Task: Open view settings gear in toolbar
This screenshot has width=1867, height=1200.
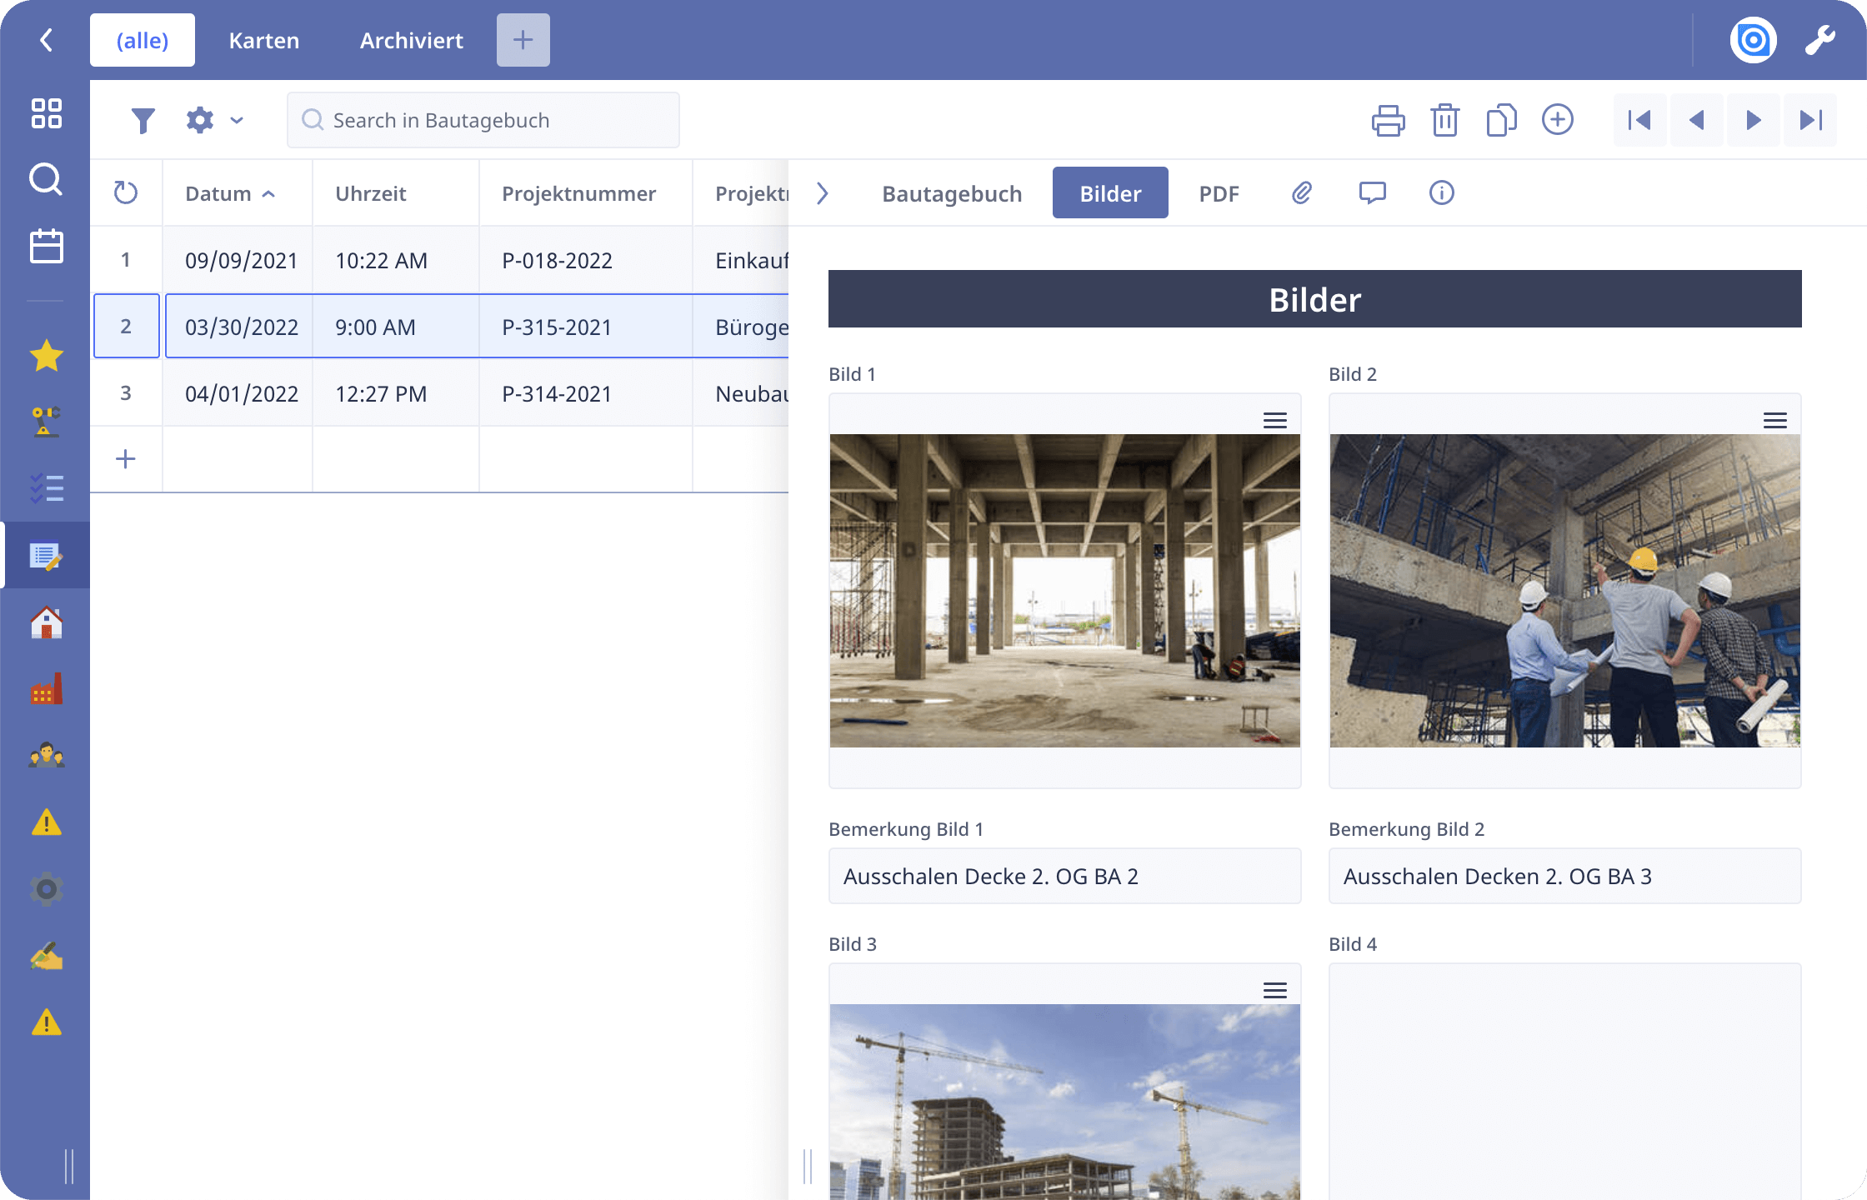Action: coord(200,120)
